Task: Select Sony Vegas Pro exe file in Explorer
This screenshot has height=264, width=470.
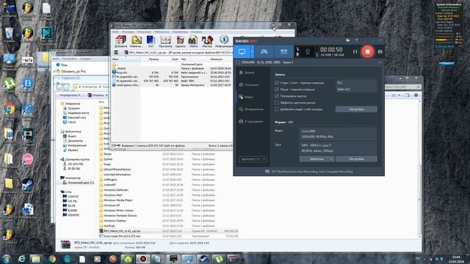Action: tap(169, 236)
